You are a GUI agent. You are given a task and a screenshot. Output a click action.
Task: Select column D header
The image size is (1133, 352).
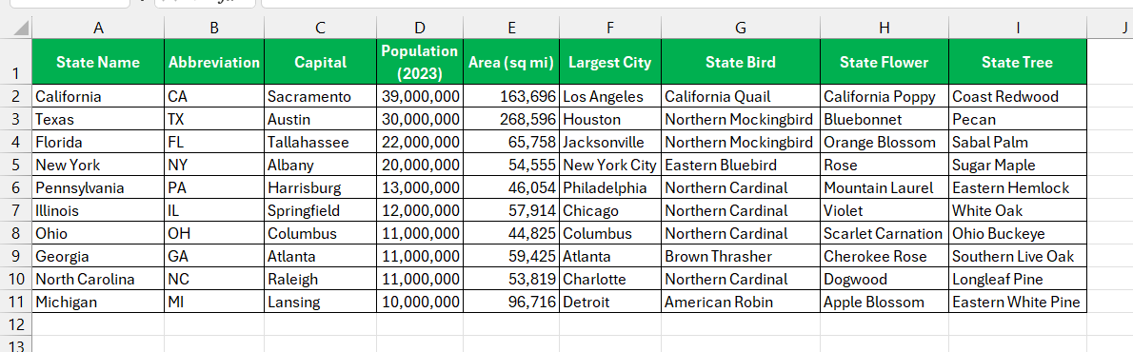tap(420, 29)
